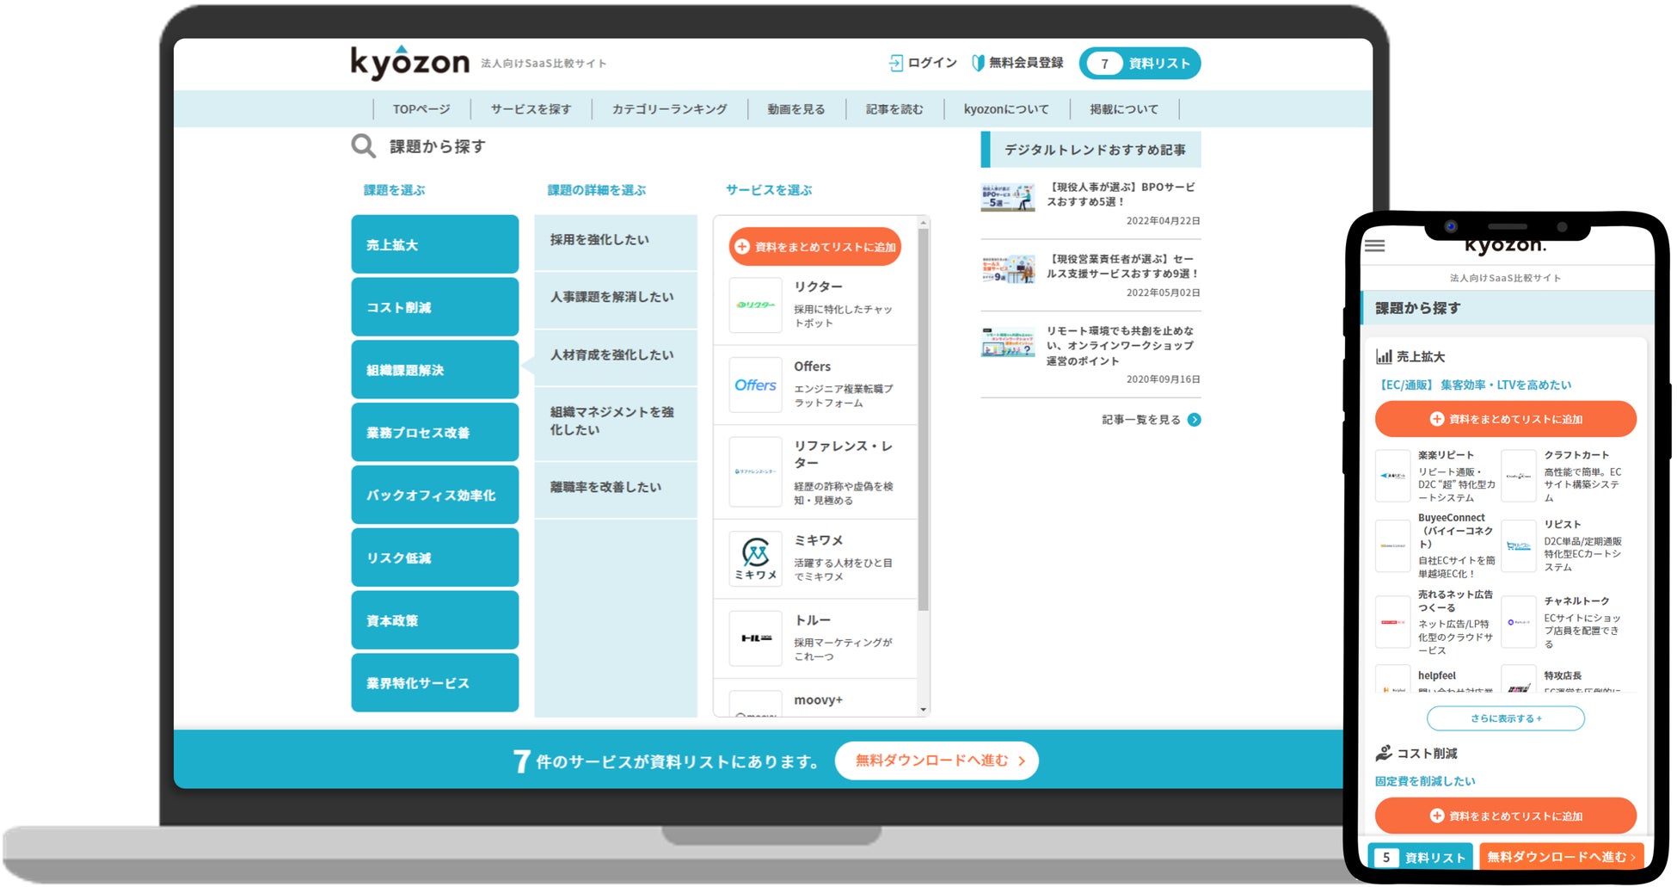Viewport: 1677px width, 887px height.
Task: Click the login arrow icon
Action: coord(895,63)
